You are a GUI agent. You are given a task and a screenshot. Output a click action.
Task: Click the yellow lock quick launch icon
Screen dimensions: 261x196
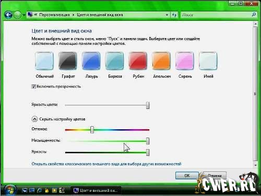[x=47, y=190]
